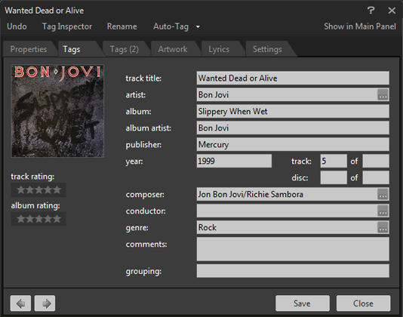Open conductor field ellipsis button
The image size is (403, 317).
[383, 211]
